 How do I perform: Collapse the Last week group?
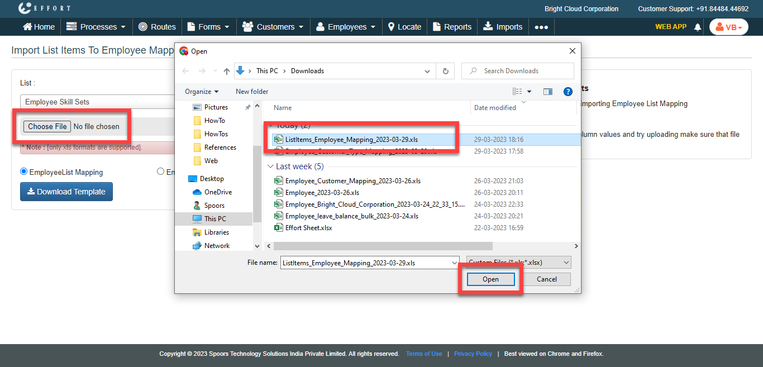click(x=270, y=166)
